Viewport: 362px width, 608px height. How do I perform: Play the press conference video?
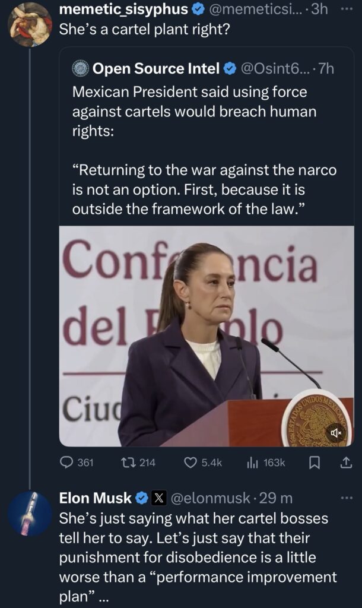(x=206, y=335)
